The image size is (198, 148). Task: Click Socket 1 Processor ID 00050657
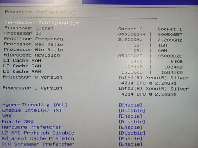click(170, 35)
